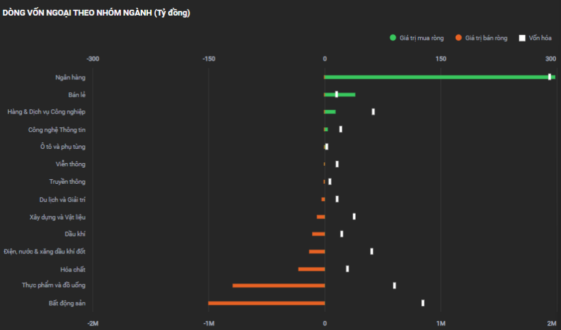561x330 pixels.
Task: Click the white Vốn hóa marker for Bất động sản
Action: coord(423,303)
